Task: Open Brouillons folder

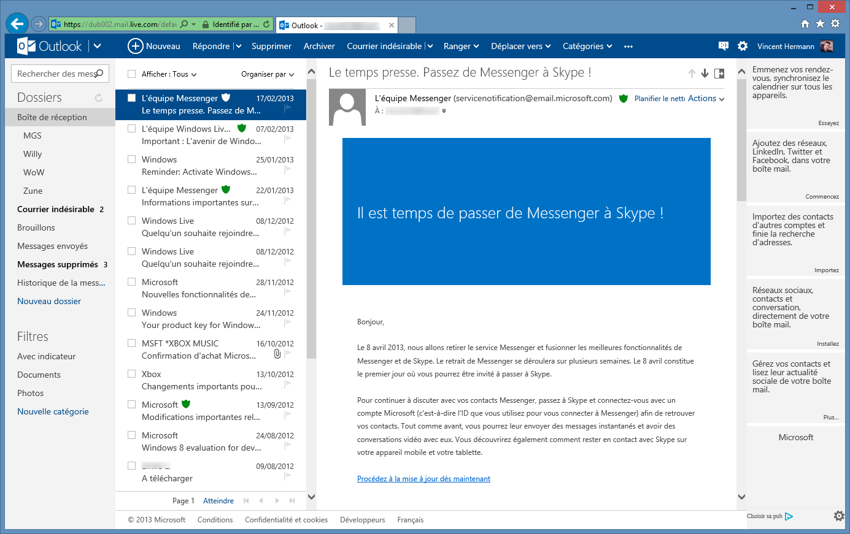Action: pyautogui.click(x=36, y=227)
